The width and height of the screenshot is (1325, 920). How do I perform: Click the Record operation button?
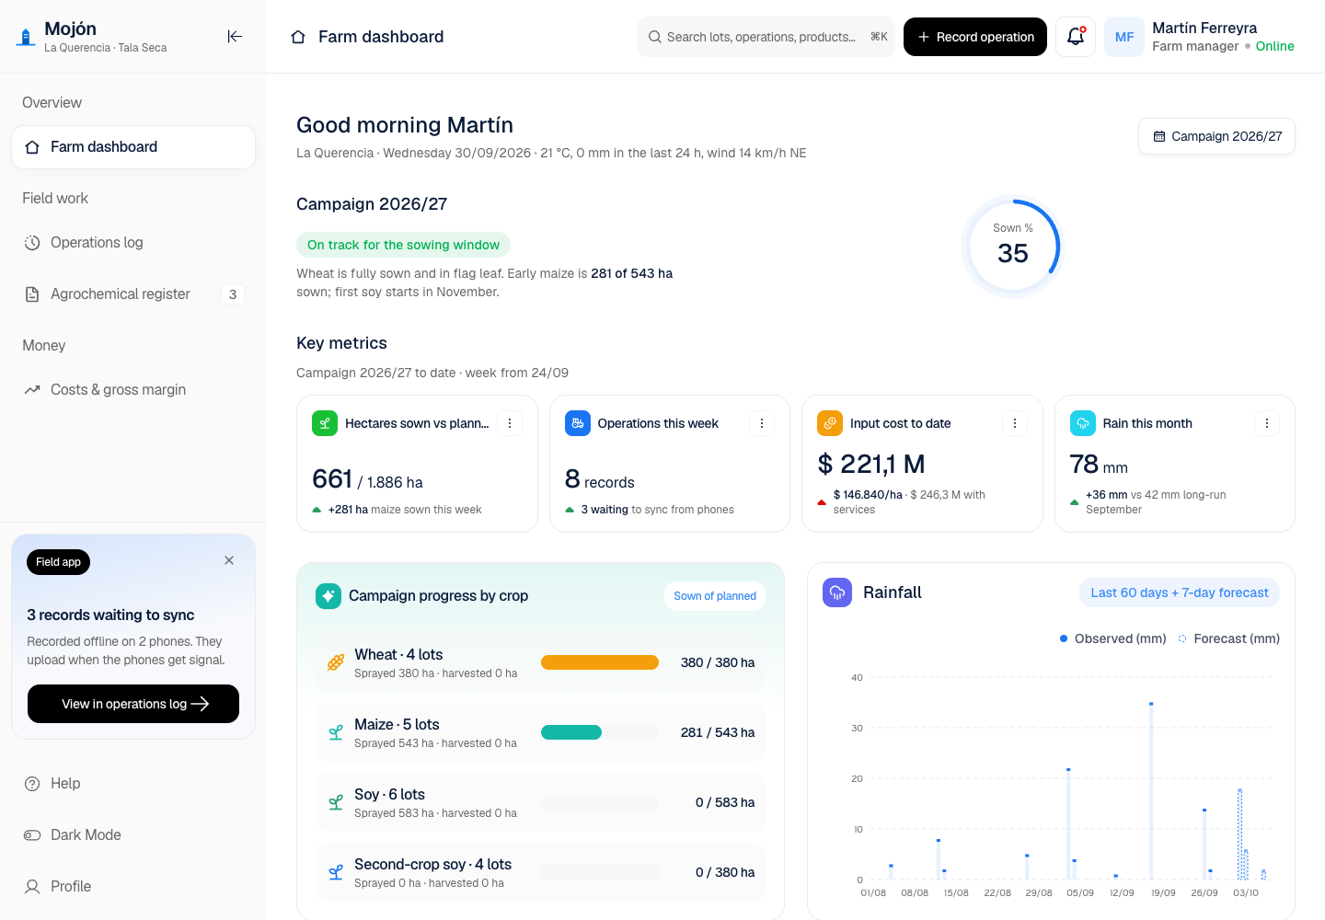click(x=974, y=37)
